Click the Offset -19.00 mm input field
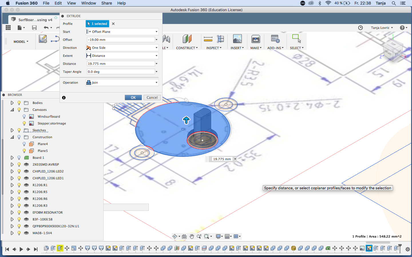The width and height of the screenshot is (412, 257). pyautogui.click(x=121, y=40)
